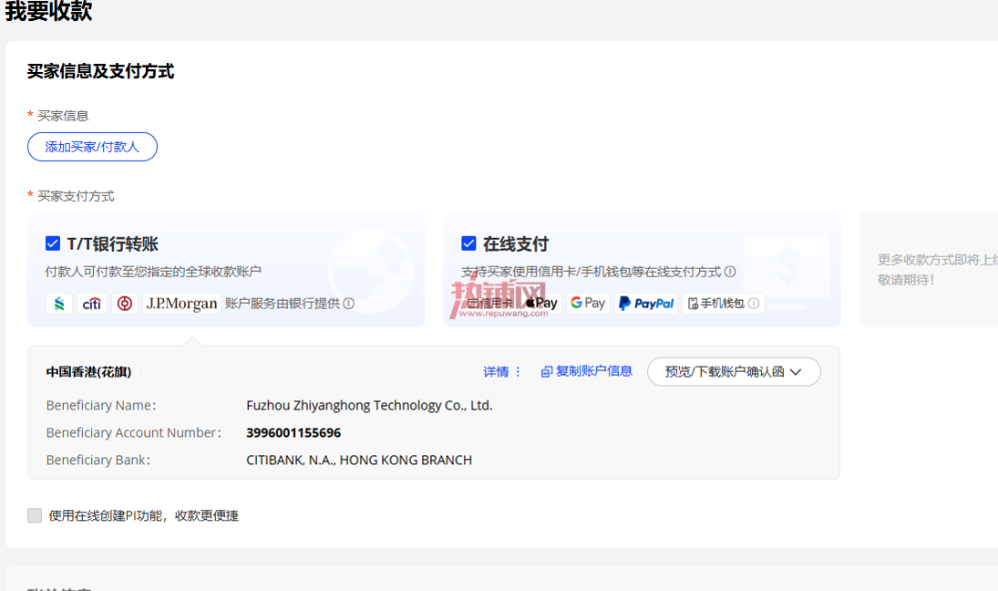Uncheck the T/T银行转账 checkbox
This screenshot has width=998, height=591.
pos(53,244)
